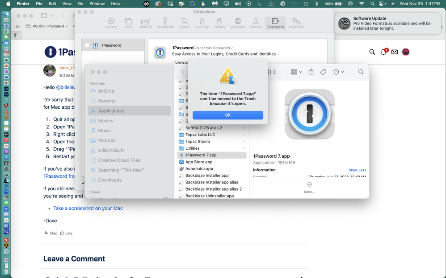Open Safari Passwords preferences pane
446x278 pixels.
click(x=165, y=23)
